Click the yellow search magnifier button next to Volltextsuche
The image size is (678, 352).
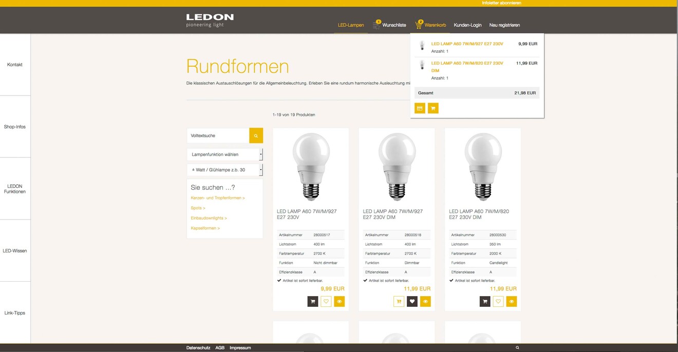click(x=256, y=135)
